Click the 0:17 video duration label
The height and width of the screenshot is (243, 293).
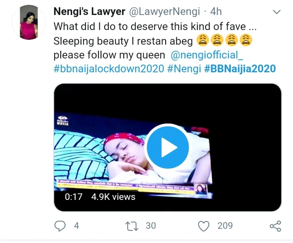[74, 197]
